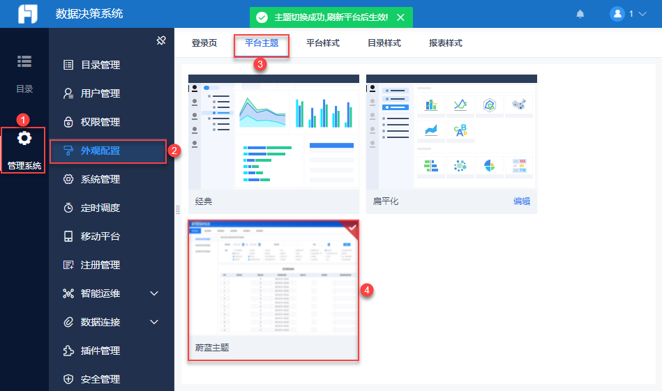Click the sidebar collapse drag handle

pos(178,210)
